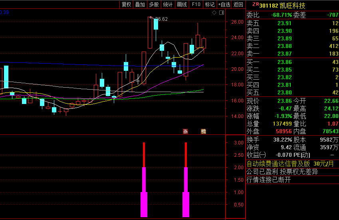Screen dimensions: 339x220
Task: Select the 买一 price 23.86
Action: pyautogui.click(x=285, y=62)
